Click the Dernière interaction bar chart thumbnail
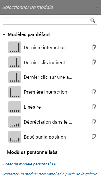Screen dimensions: 101x177 point(15,47)
